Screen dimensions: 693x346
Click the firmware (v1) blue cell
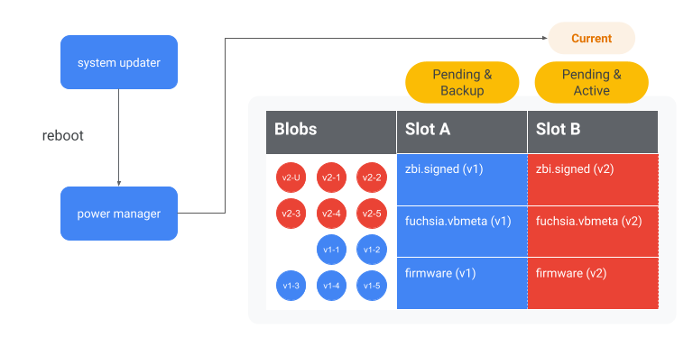pyautogui.click(x=462, y=283)
